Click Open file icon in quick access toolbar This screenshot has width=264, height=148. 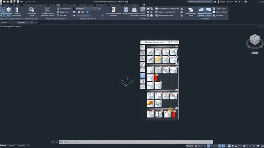(8, 2)
